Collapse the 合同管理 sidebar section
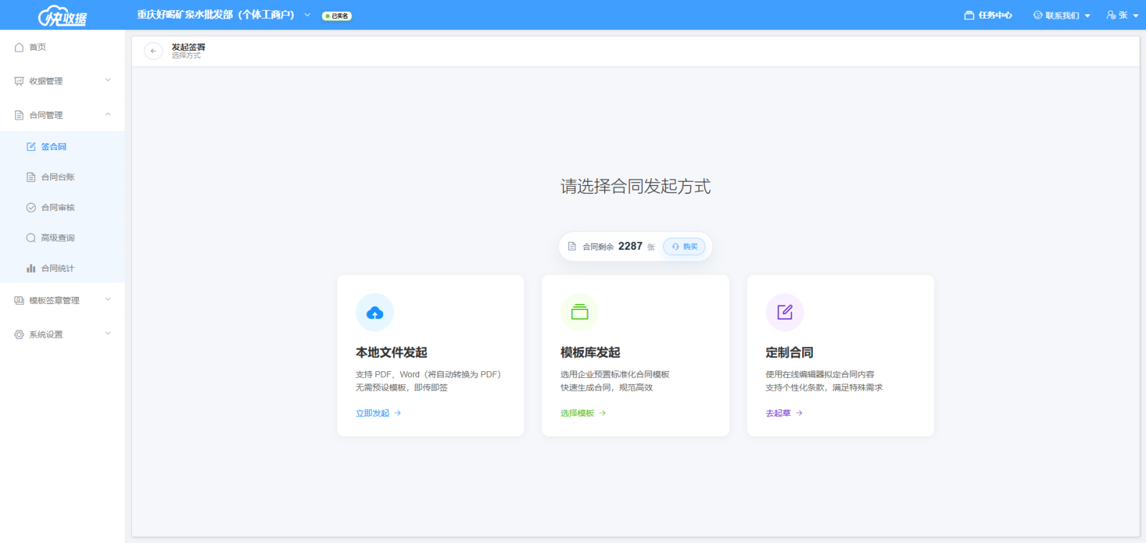Viewport: 1146px width, 543px height. point(62,114)
